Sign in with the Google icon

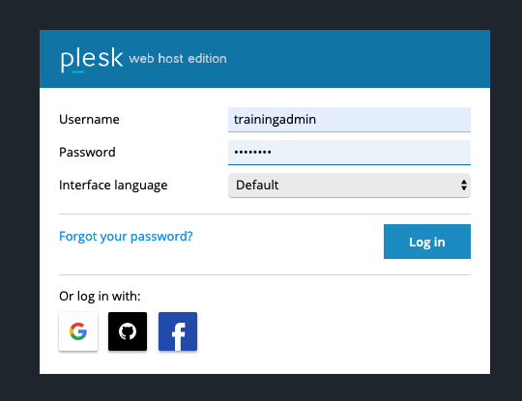tap(78, 331)
